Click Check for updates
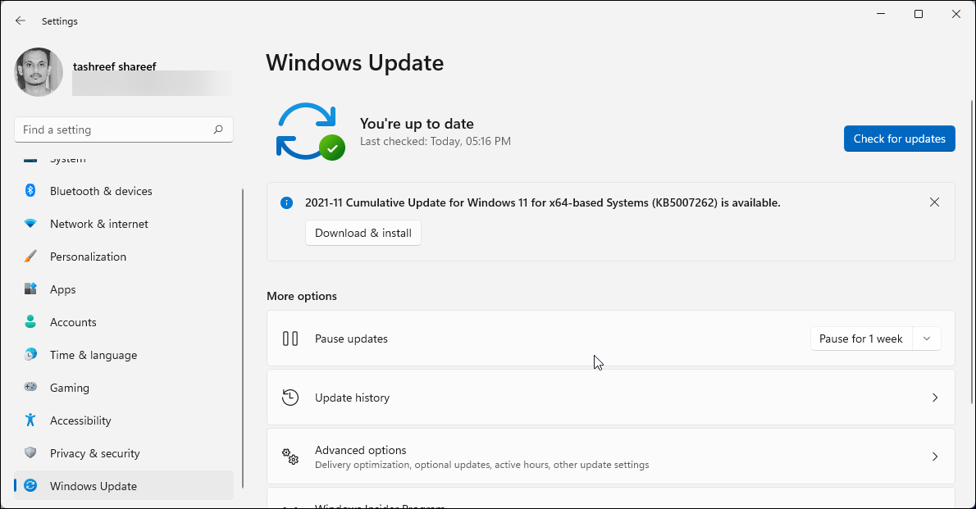Screen dimensions: 976x509 coord(899,139)
